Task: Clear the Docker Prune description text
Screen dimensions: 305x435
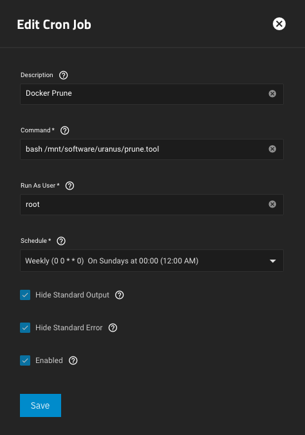Action: click(x=272, y=94)
